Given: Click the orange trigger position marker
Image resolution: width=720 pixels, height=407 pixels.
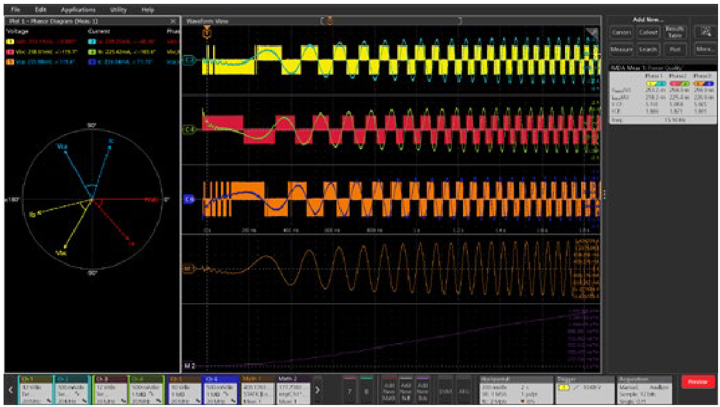Looking at the screenshot, I should pos(208,30).
